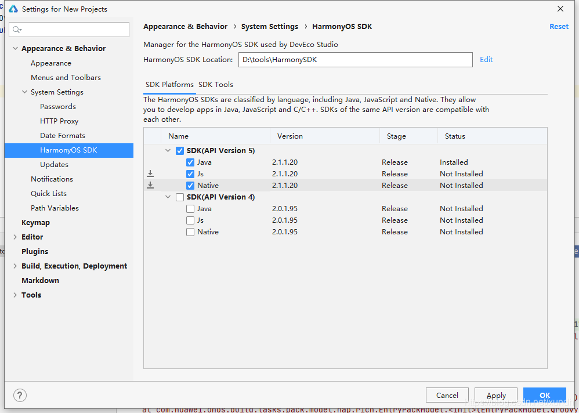Click System Settings in the breadcrumb
This screenshot has height=413, width=579.
(x=270, y=27)
